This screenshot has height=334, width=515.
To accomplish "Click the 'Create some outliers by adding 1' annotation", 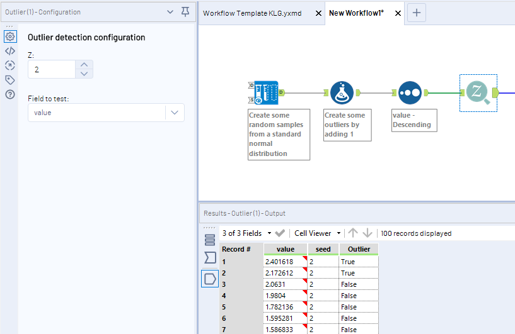I will 347,125.
